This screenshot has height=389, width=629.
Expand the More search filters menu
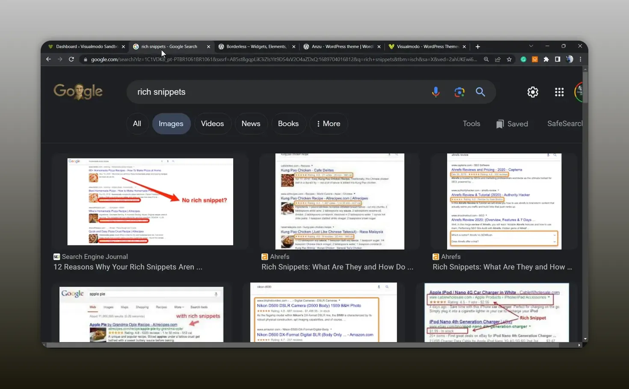point(329,124)
